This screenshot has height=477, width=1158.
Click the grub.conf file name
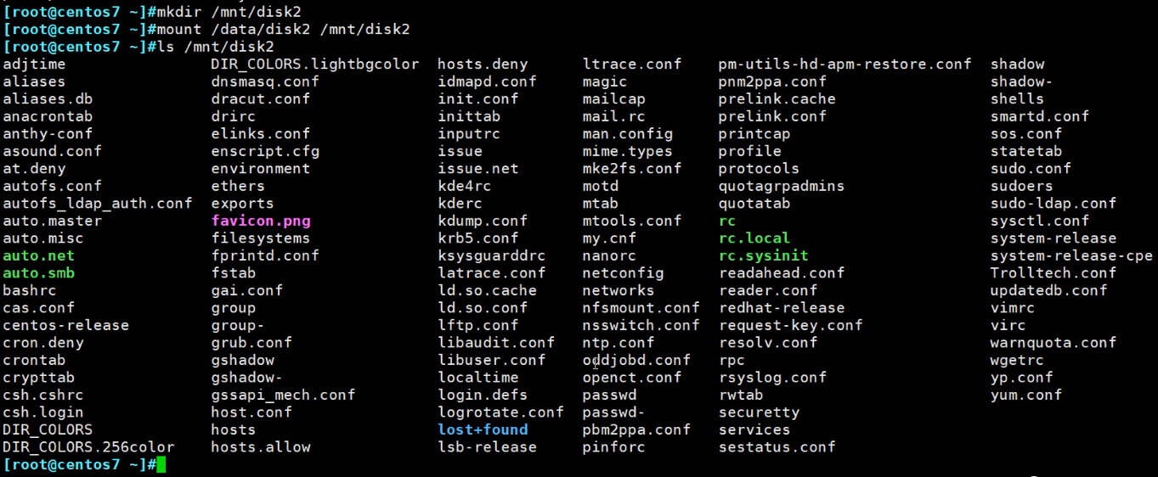(251, 343)
